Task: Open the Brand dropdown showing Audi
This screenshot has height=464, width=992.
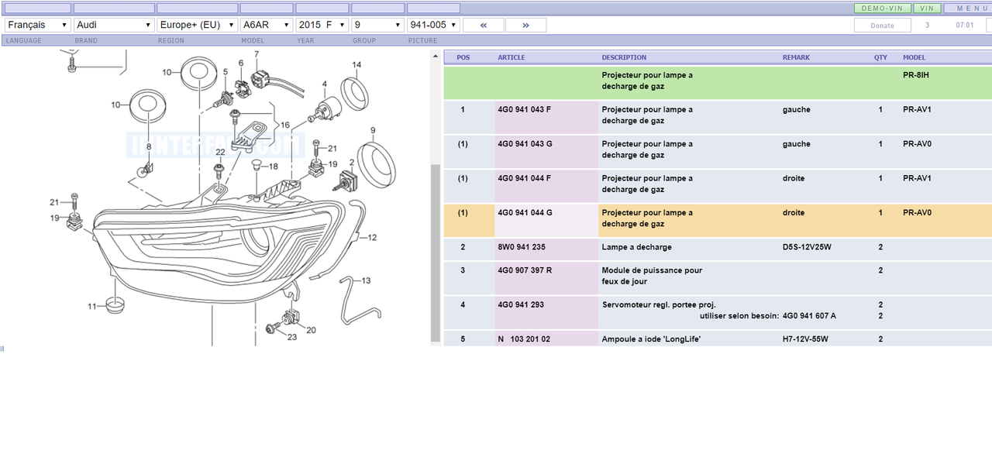Action: 114,25
